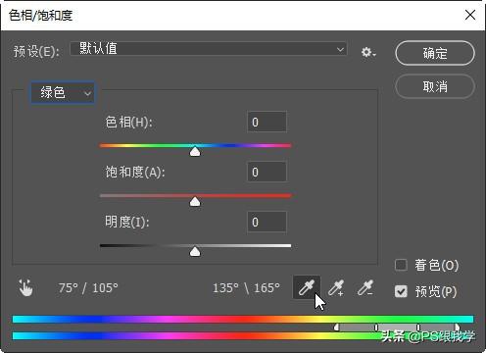Open the 绿色 color channel dropdown
Image resolution: width=486 pixels, height=353 pixels.
(63, 93)
